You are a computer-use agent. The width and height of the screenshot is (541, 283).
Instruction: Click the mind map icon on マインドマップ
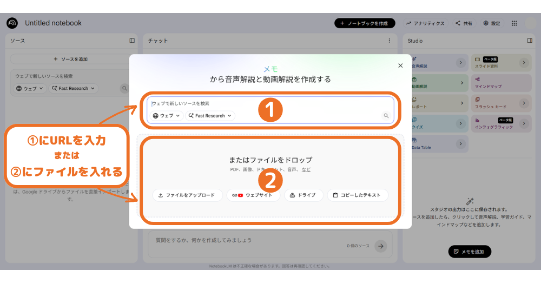(x=478, y=79)
